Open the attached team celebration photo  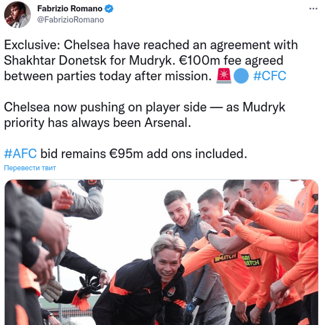[161, 252]
